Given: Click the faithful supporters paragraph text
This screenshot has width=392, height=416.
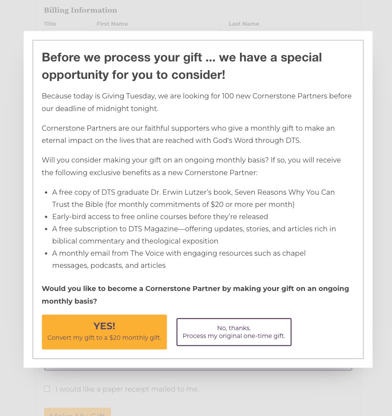Looking at the screenshot, I should click(x=188, y=134).
